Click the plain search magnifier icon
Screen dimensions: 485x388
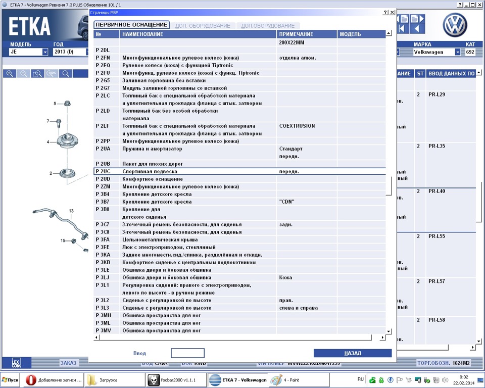tap(66, 73)
